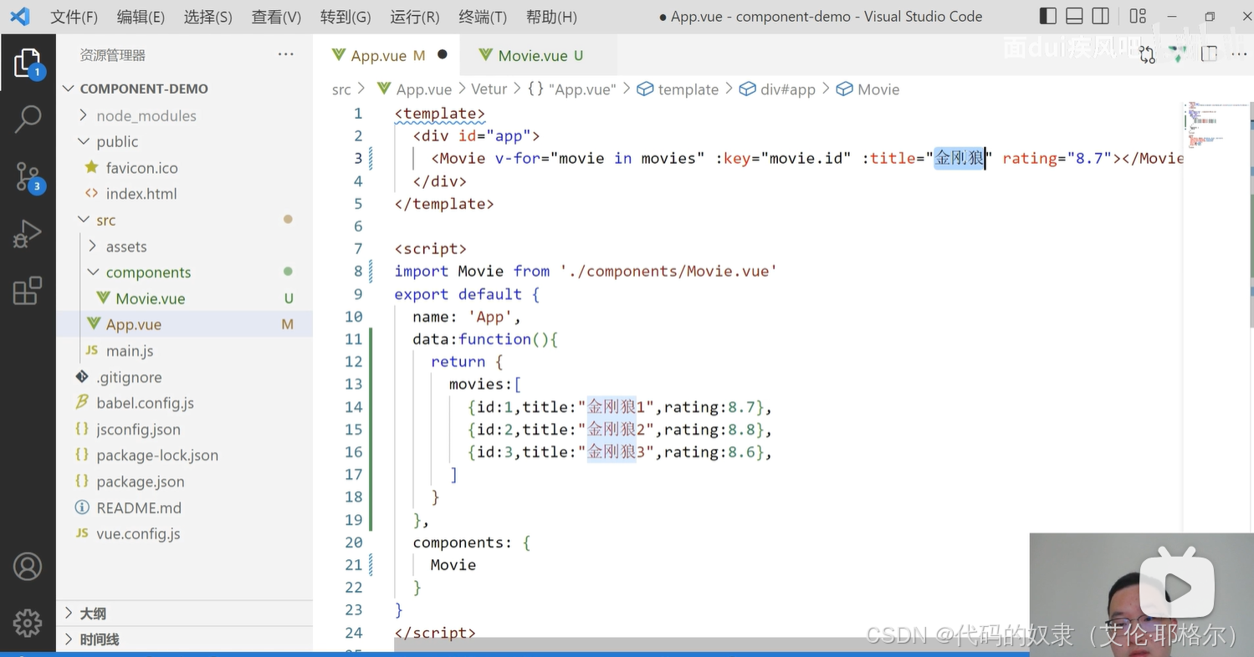
Task: Split the editor using the split icon
Action: 1209,53
